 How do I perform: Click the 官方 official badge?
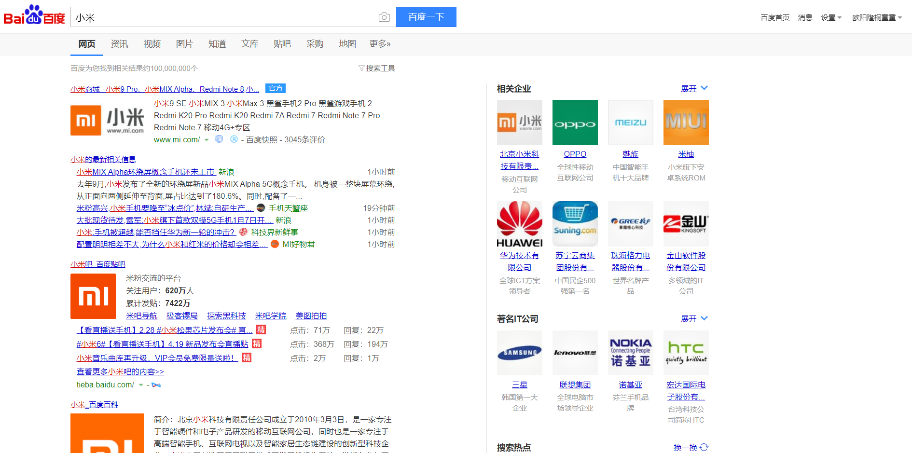tap(276, 88)
